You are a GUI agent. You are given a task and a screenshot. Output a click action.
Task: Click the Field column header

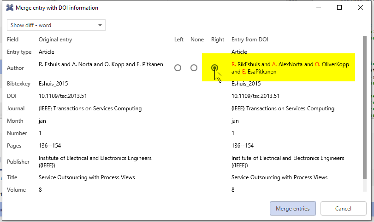tap(12, 40)
